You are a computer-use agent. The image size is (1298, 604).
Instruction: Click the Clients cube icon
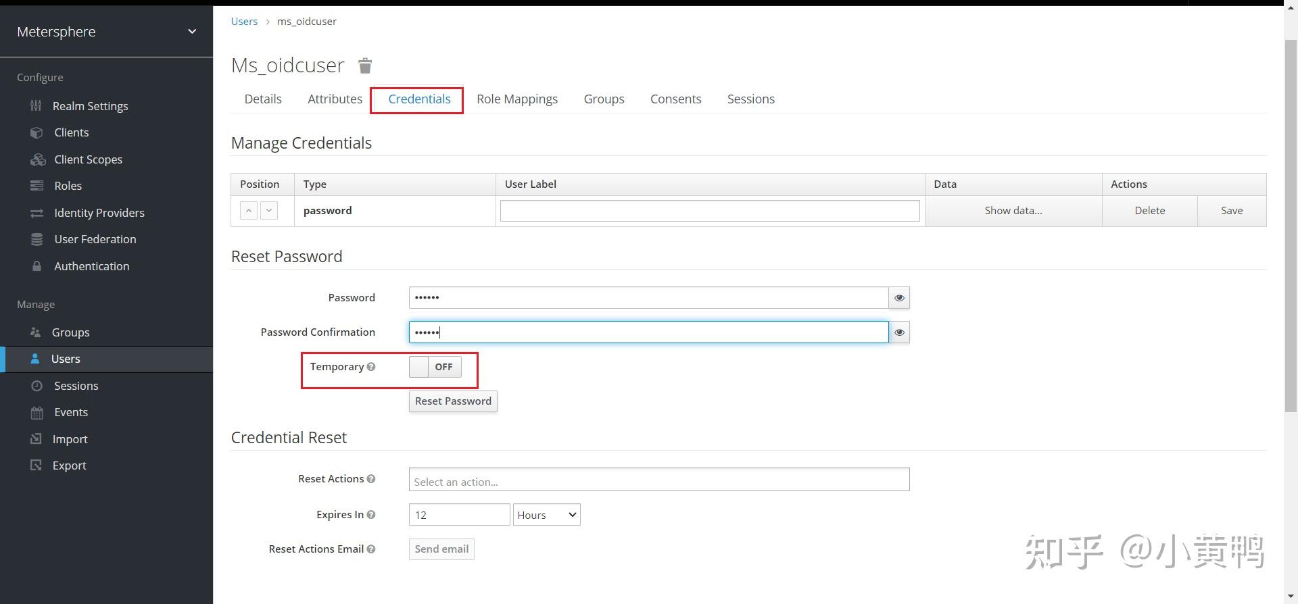[37, 133]
